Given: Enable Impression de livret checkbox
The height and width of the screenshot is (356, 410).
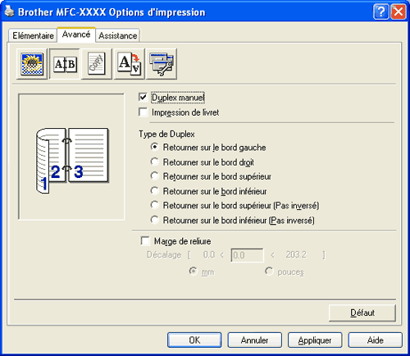Looking at the screenshot, I should (x=143, y=112).
